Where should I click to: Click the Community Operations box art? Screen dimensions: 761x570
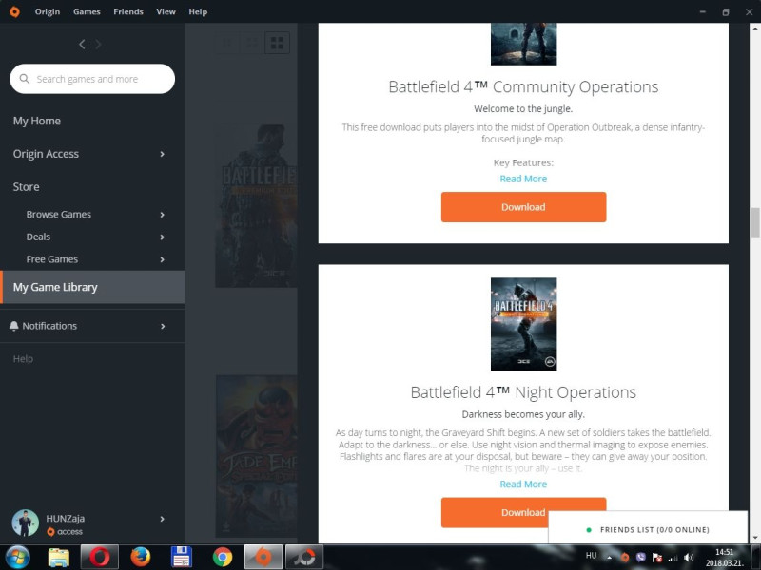point(524,44)
